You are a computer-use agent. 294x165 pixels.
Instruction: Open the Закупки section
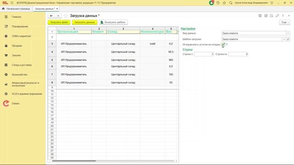click(17, 55)
